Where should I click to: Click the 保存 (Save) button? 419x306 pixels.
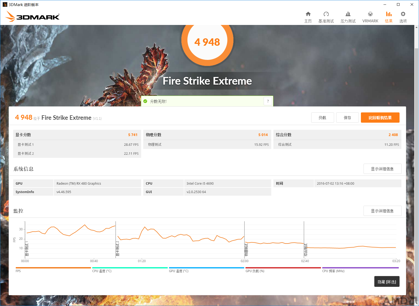coord(348,118)
